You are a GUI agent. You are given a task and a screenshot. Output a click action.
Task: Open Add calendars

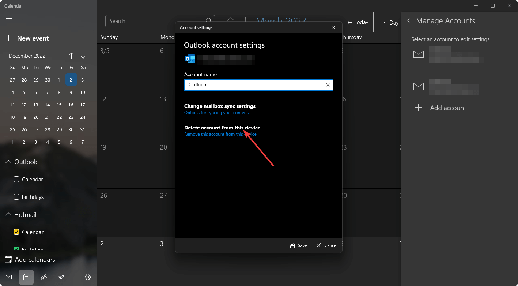[x=30, y=260]
